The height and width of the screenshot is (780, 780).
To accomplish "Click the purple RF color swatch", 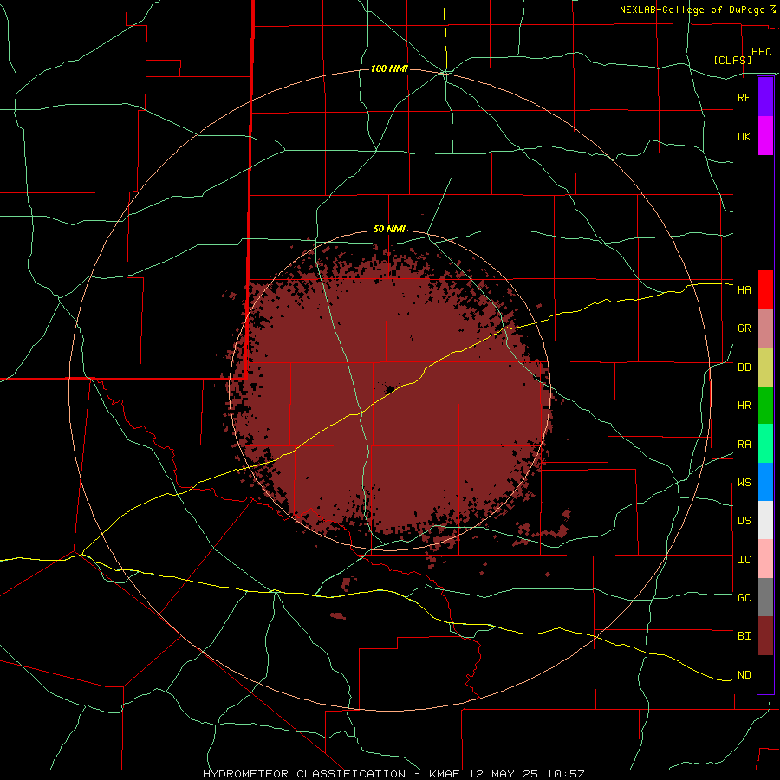I will [765, 97].
